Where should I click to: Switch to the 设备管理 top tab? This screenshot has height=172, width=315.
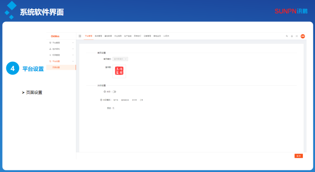tap(147, 36)
